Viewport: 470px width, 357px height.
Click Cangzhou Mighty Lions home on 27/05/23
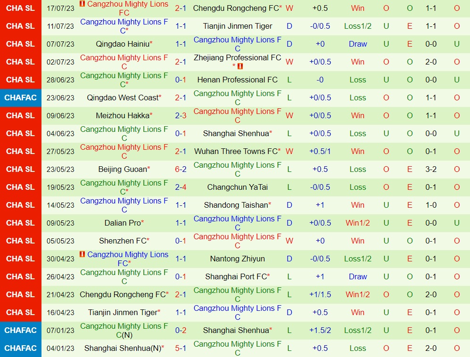124,151
